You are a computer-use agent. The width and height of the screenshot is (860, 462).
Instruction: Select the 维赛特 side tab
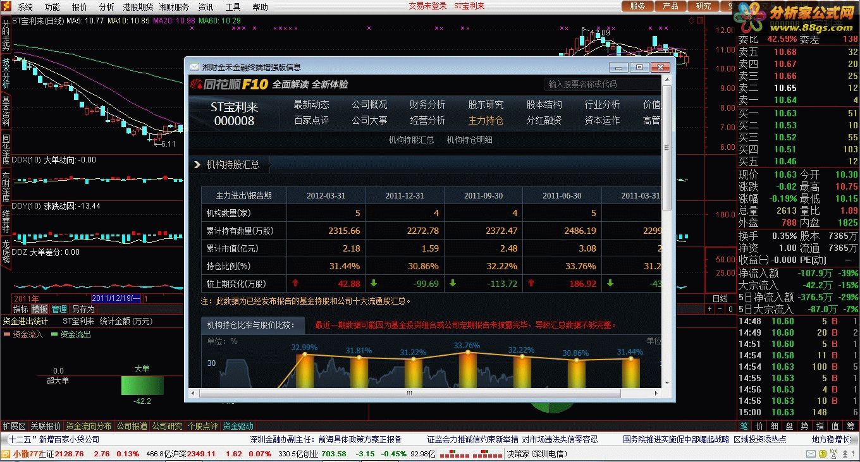point(6,221)
